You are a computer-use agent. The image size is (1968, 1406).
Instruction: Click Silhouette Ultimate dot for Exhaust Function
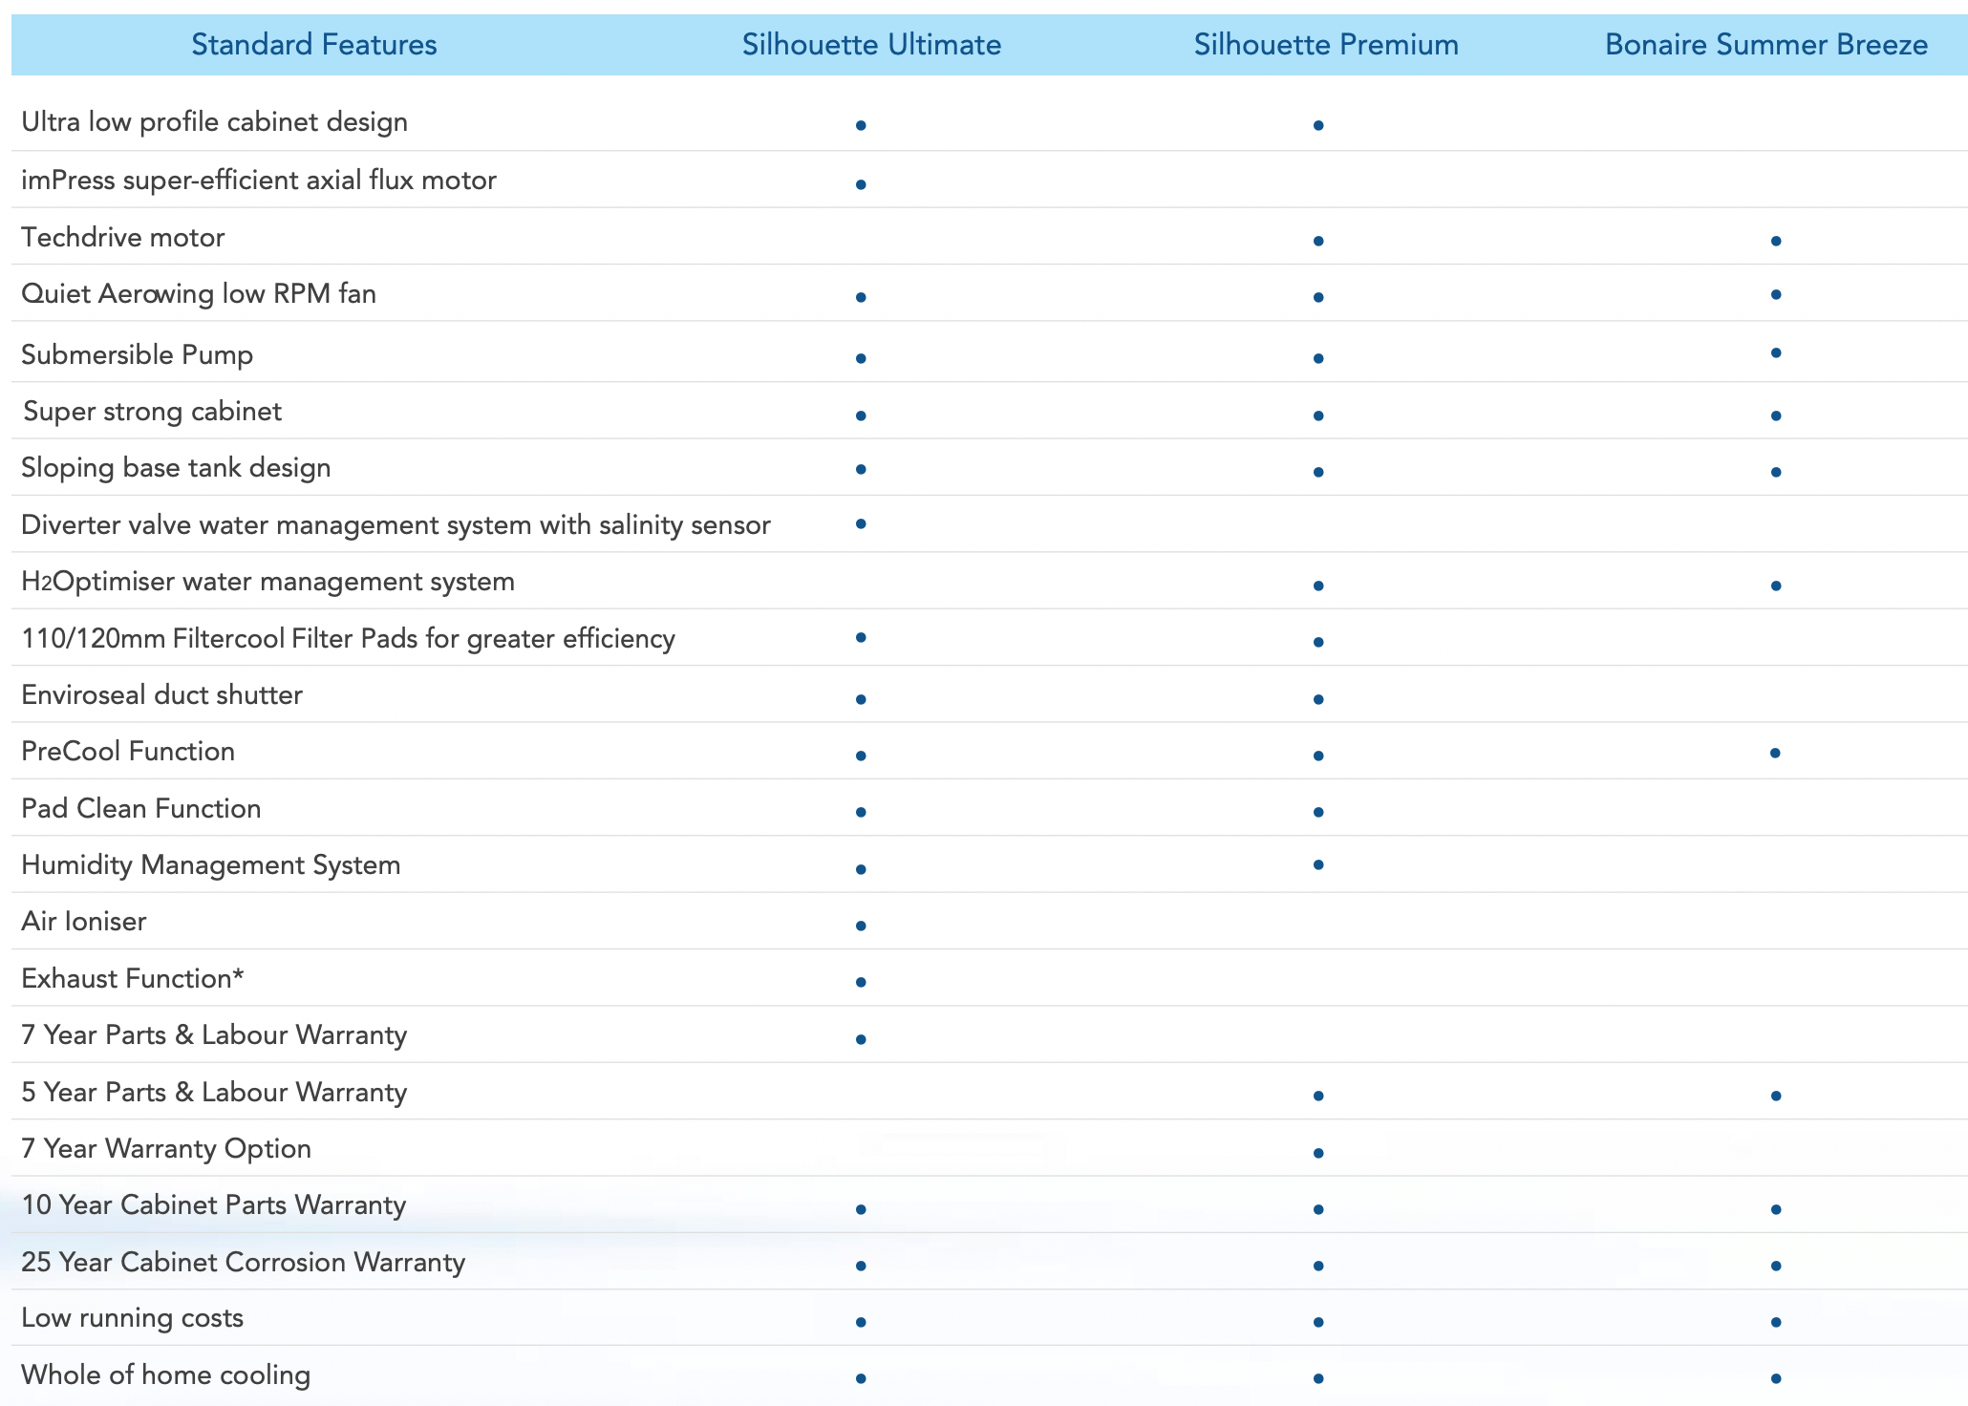point(861,982)
